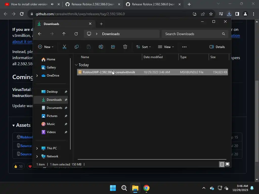Click the Up arrow to parent folder

tap(64, 34)
